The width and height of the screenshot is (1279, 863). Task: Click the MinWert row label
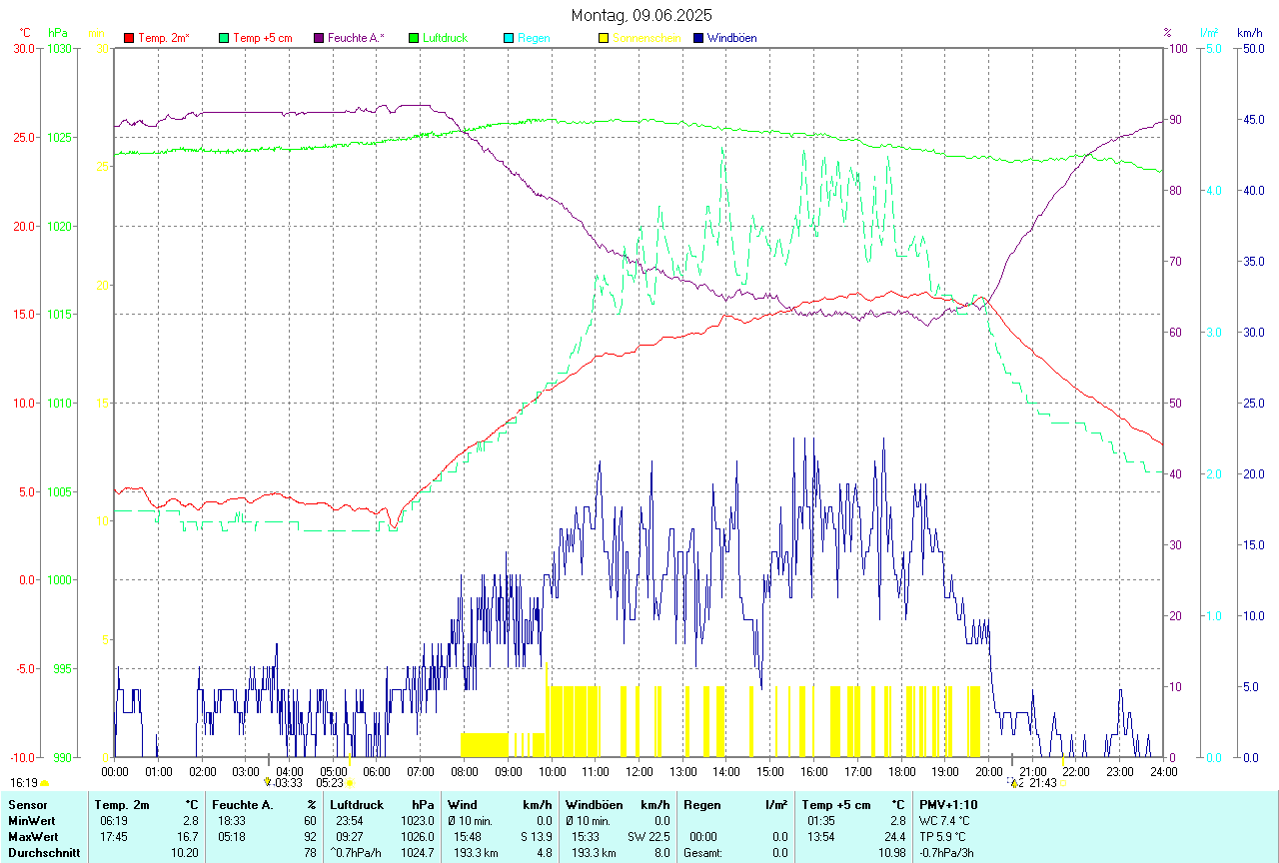click(31, 820)
